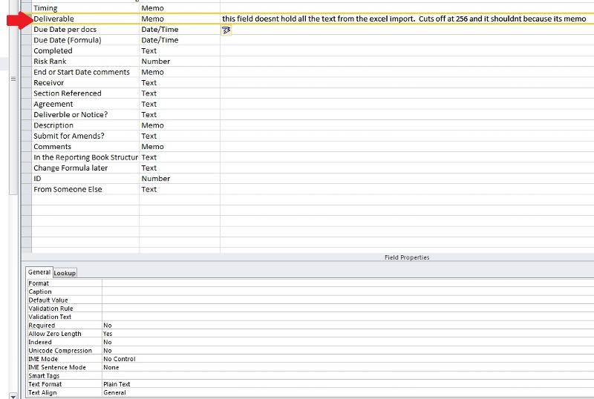Screen dimensions: 594x399
Task: Click the 'Field Properties' section header
Action: 407,257
